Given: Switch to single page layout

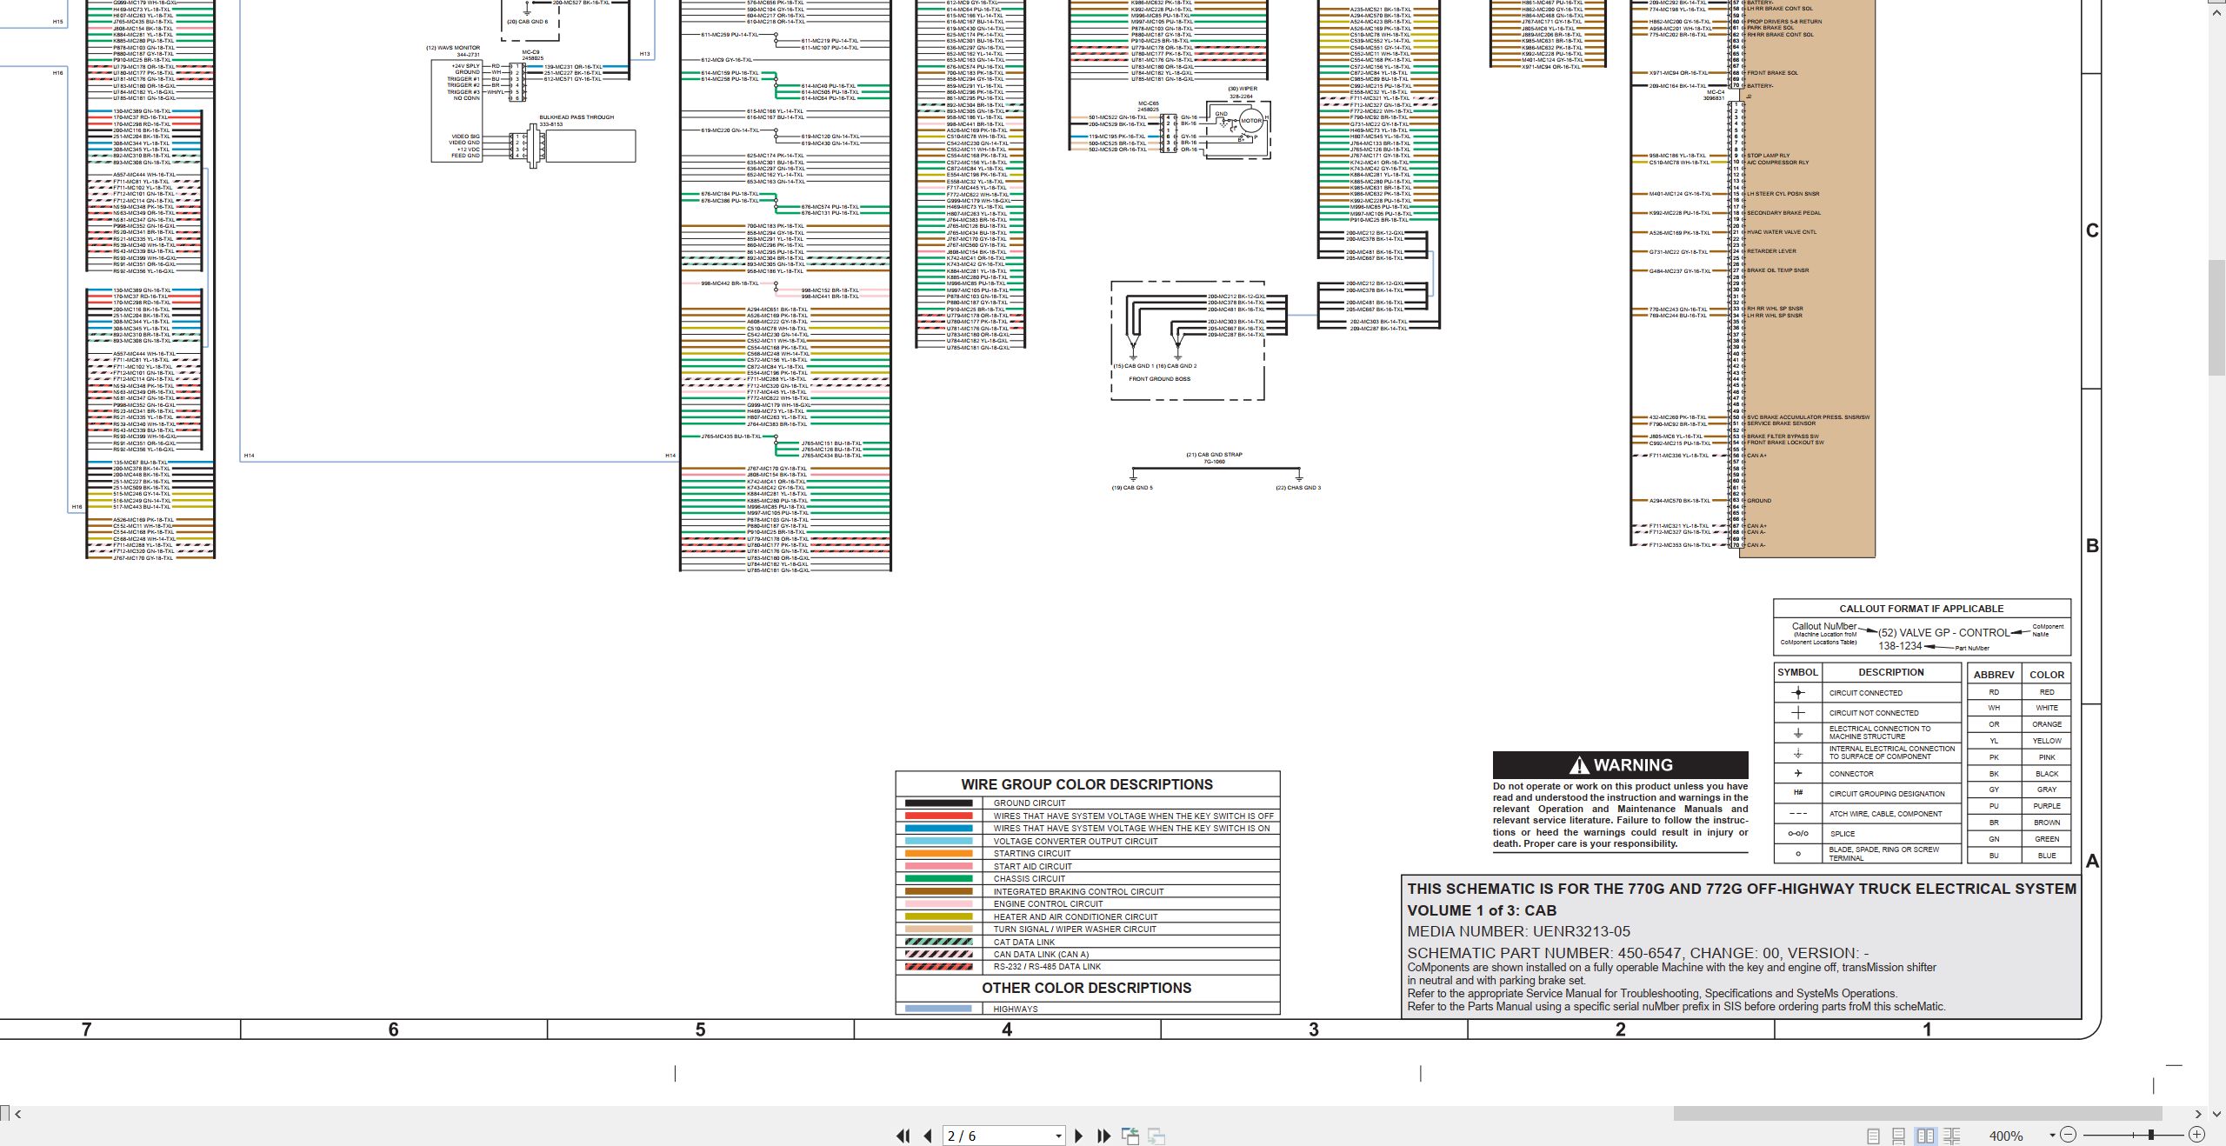Looking at the screenshot, I should click(1874, 1136).
